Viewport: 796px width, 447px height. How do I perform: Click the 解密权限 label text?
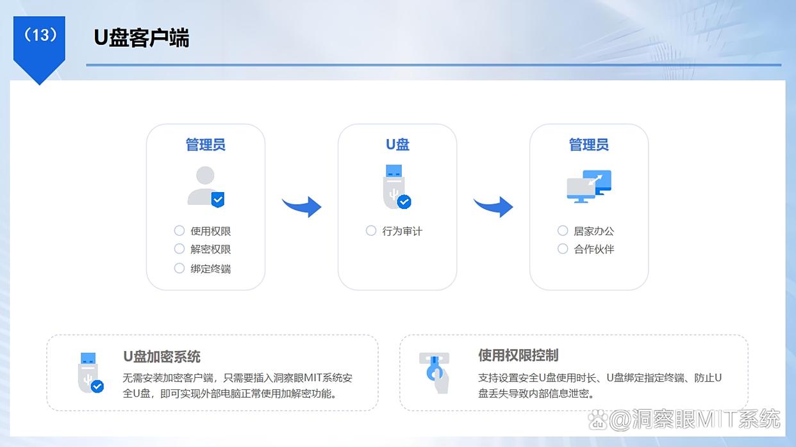(210, 249)
